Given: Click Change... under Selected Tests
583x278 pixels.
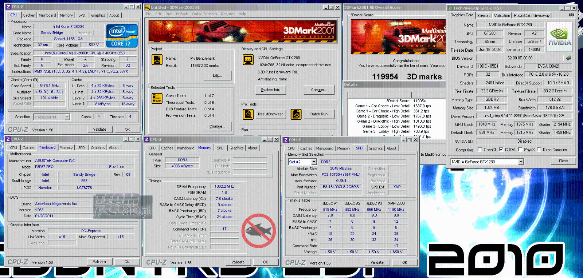Looking at the screenshot, I should pos(217,126).
